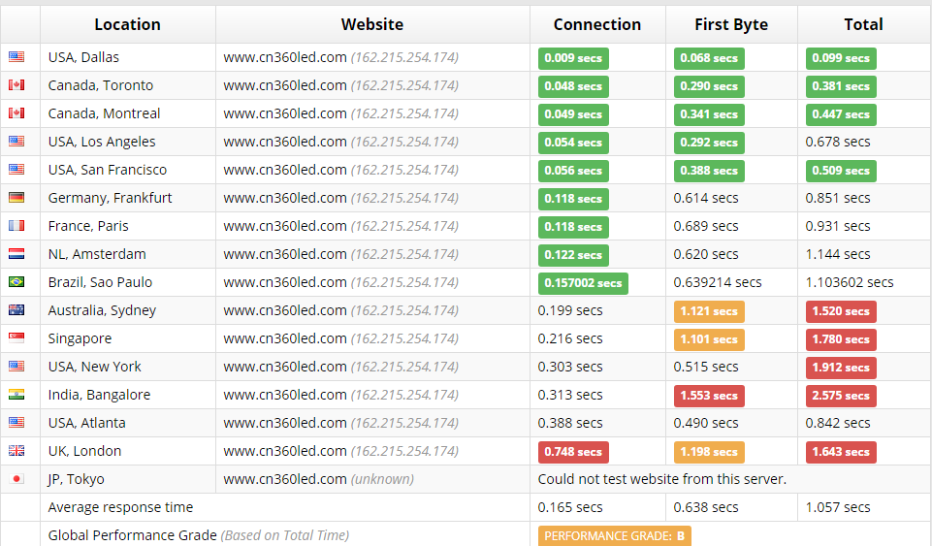Click the 0.303 secs connection for New York

point(570,367)
